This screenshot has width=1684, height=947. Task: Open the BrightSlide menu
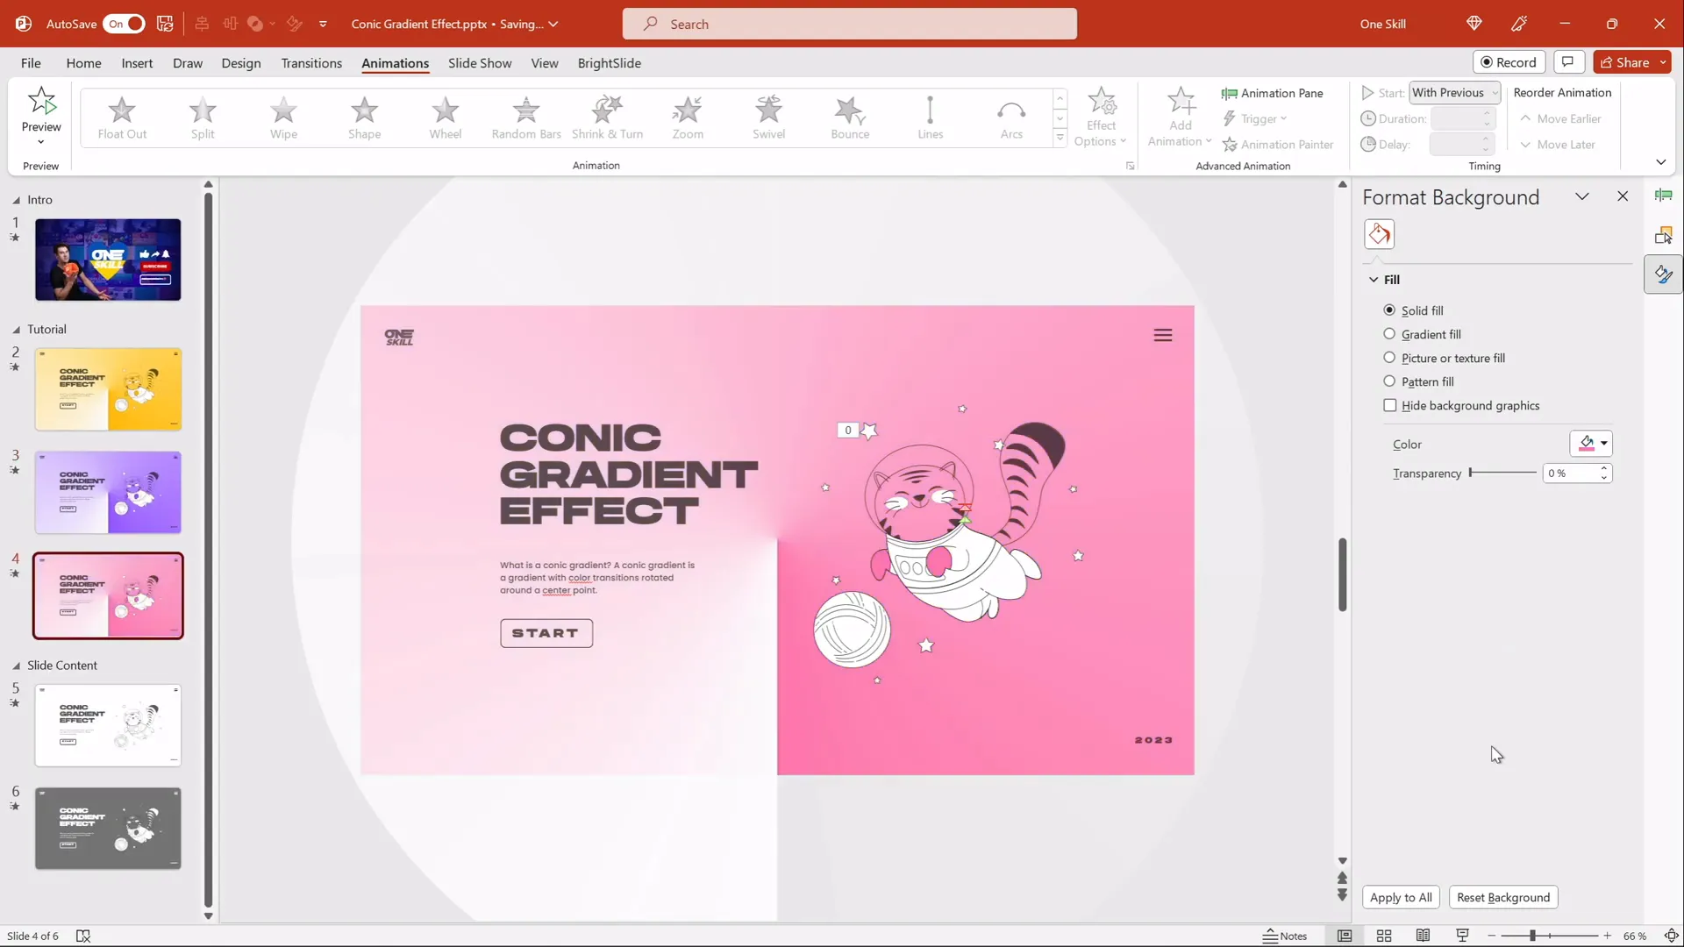(x=610, y=63)
